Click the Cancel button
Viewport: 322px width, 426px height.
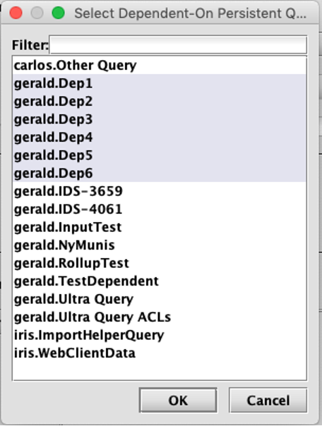(x=268, y=400)
